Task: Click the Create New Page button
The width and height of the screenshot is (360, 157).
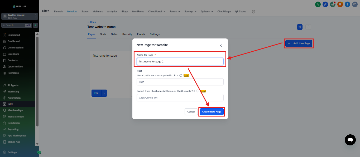Action: coord(212,112)
